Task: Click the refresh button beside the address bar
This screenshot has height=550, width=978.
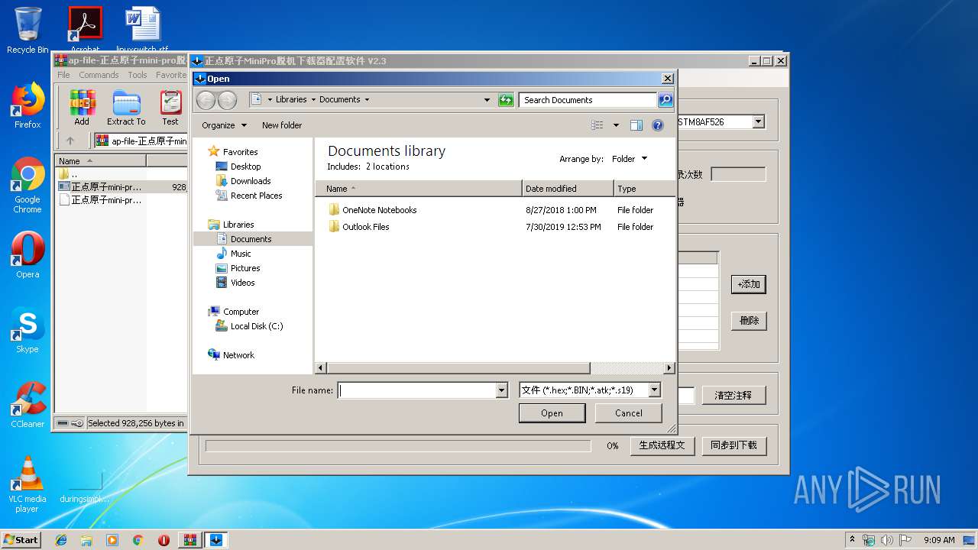Action: tap(506, 100)
